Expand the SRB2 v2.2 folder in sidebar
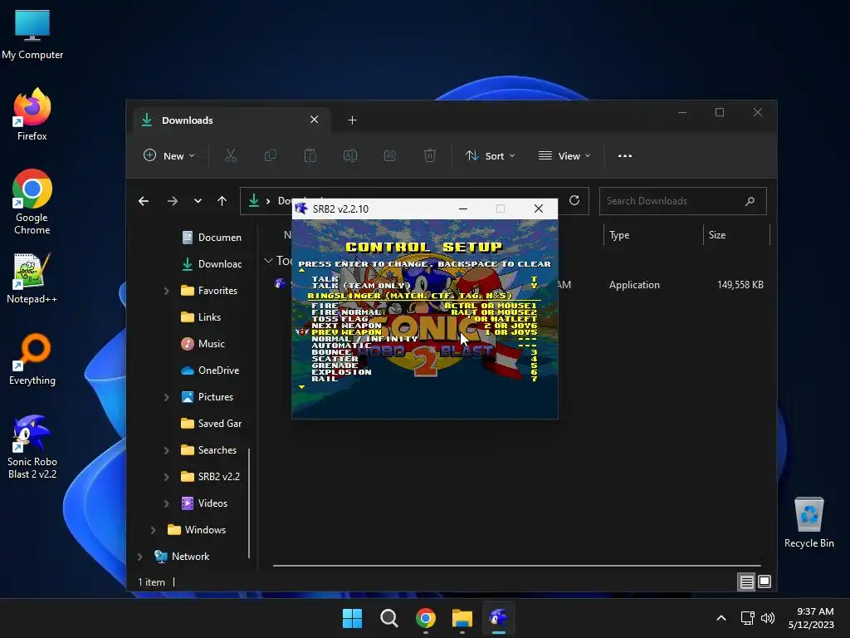Screen dimensions: 850x638 (166, 477)
